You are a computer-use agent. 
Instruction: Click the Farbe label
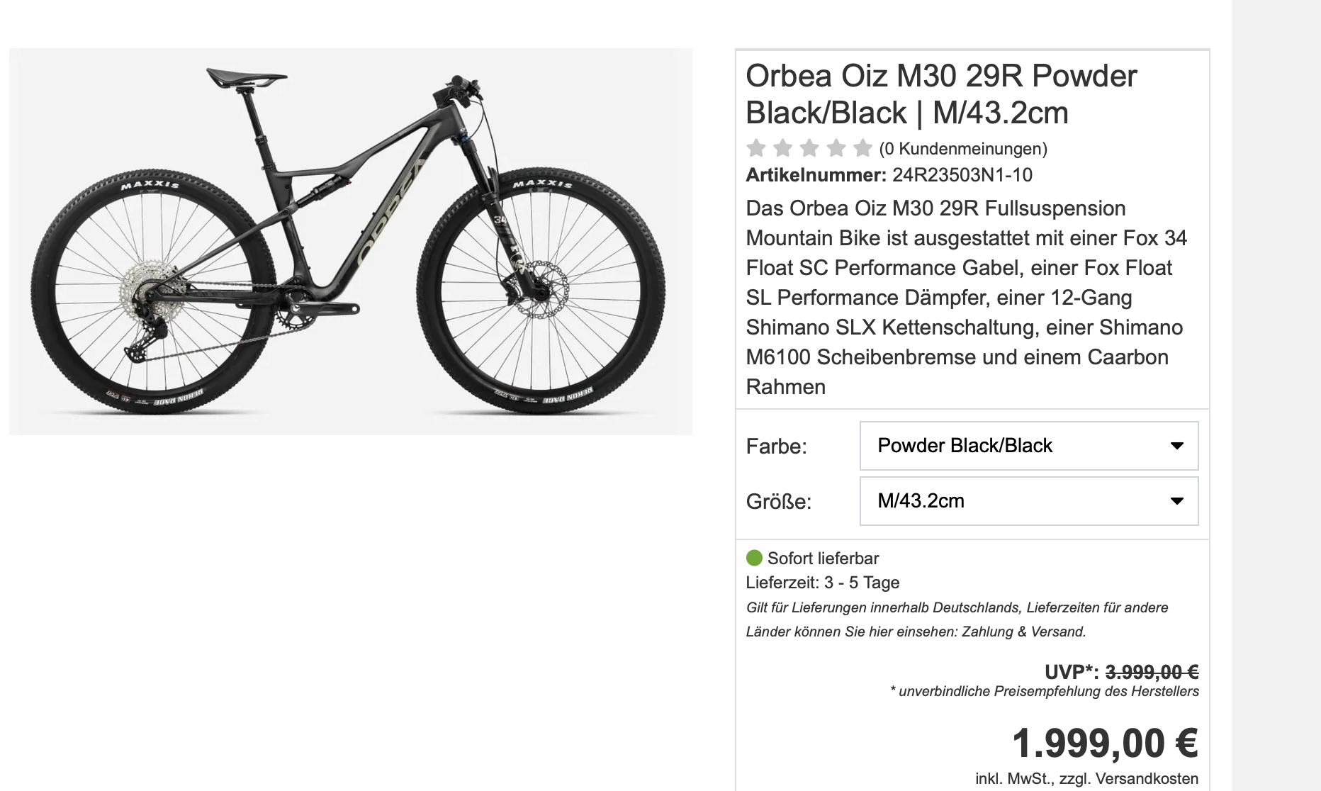pyautogui.click(x=776, y=447)
